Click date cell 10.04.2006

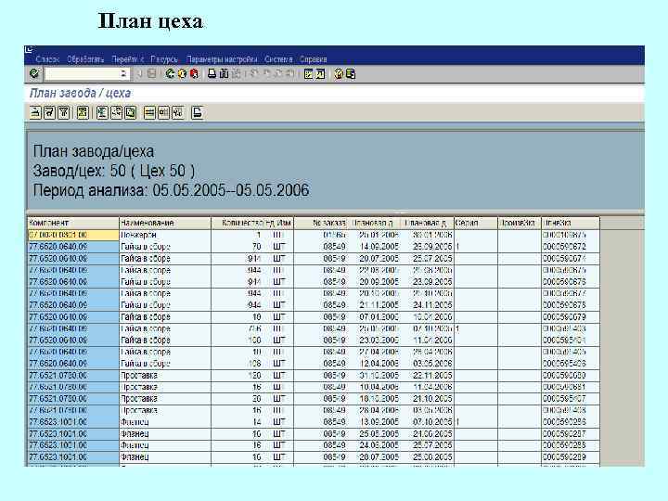pos(374,387)
